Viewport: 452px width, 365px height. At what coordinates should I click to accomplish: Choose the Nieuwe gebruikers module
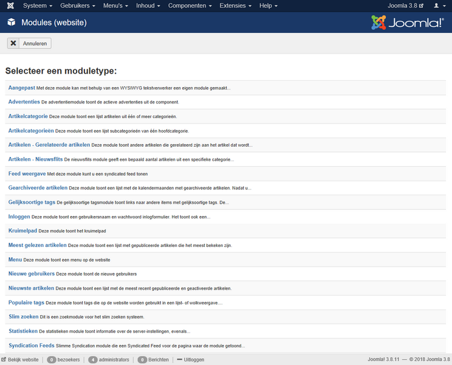click(x=32, y=274)
